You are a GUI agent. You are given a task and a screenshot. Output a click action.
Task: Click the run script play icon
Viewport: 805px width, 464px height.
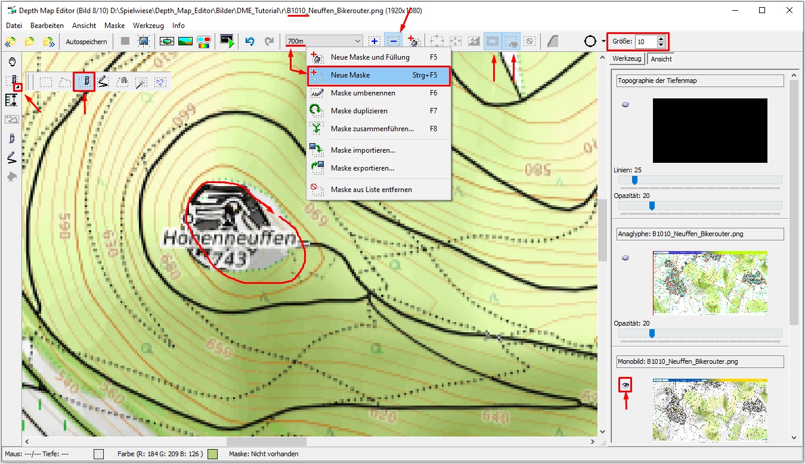(x=227, y=41)
